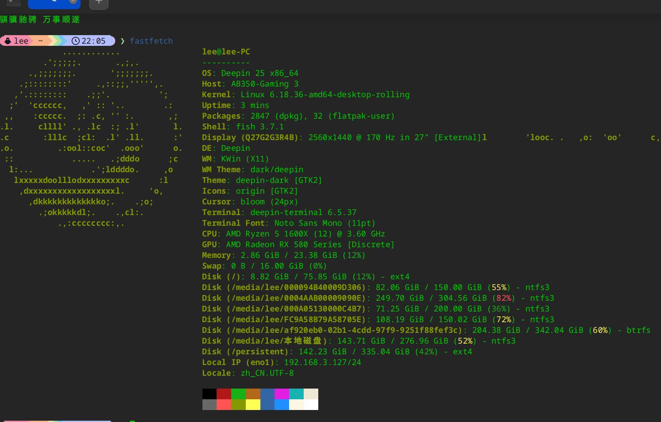Click the black color block
661x422 pixels.
(x=209, y=394)
